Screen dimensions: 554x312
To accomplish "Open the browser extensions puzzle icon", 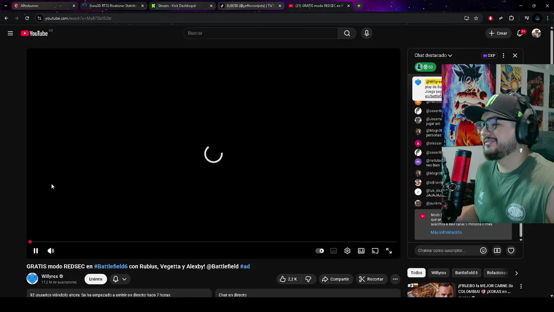I will click(512, 18).
